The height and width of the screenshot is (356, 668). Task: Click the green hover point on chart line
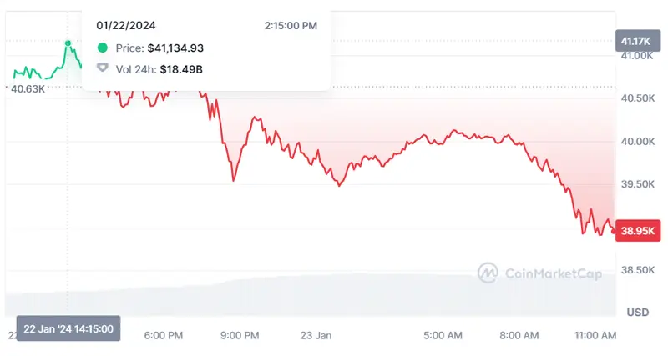coord(68,43)
